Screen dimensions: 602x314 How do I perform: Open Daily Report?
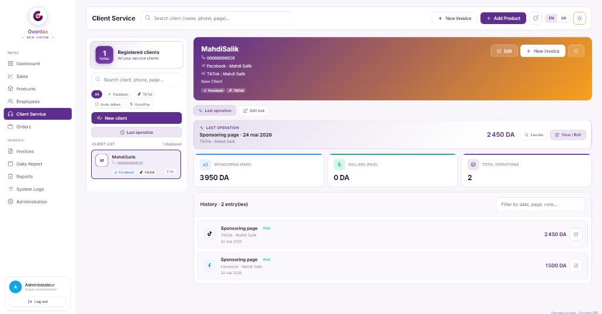tap(38, 164)
